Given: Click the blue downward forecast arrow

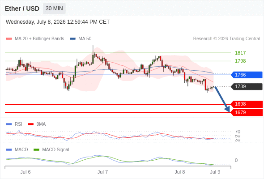Looking at the screenshot, I should point(222,99).
